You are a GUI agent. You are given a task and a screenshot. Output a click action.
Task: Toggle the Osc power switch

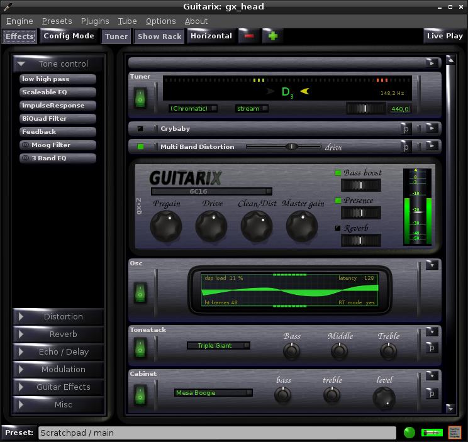pyautogui.click(x=140, y=292)
